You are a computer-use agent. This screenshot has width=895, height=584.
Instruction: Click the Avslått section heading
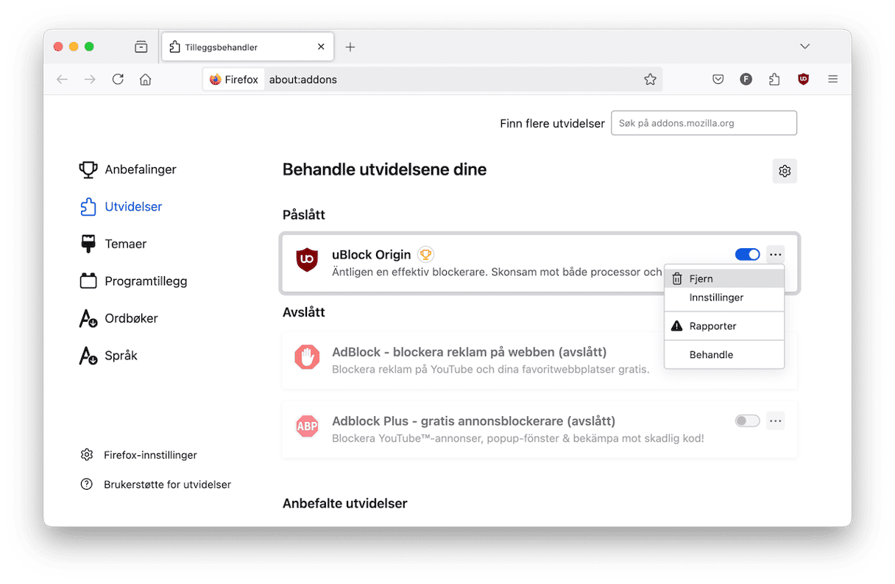[304, 312]
